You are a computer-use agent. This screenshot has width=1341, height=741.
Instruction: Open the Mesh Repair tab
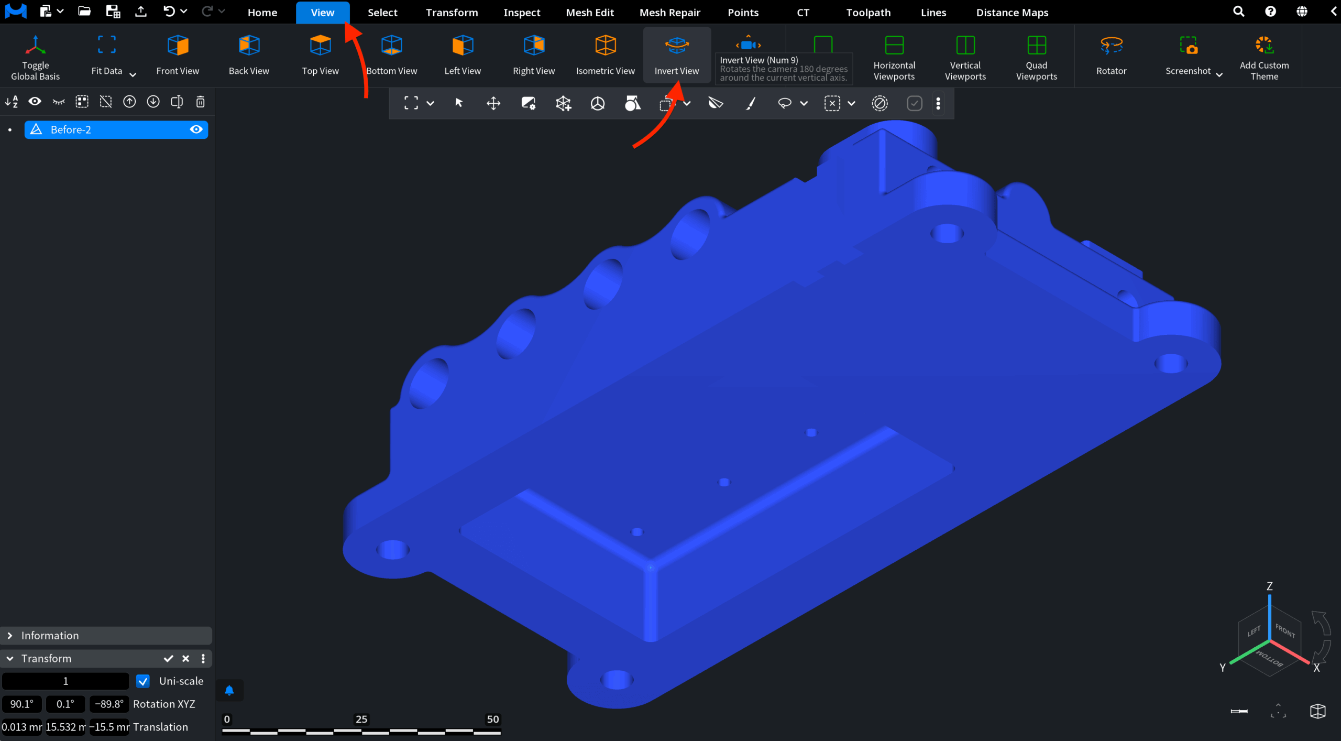click(x=669, y=12)
